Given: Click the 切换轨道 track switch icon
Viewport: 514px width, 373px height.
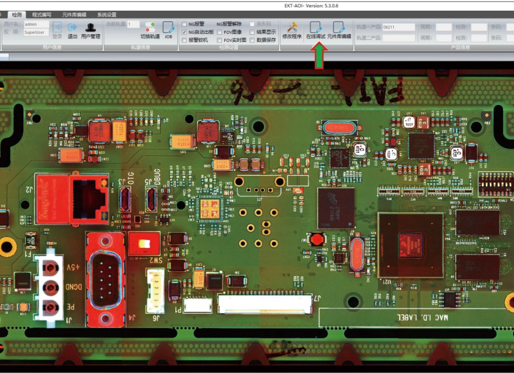Looking at the screenshot, I should pyautogui.click(x=150, y=27).
